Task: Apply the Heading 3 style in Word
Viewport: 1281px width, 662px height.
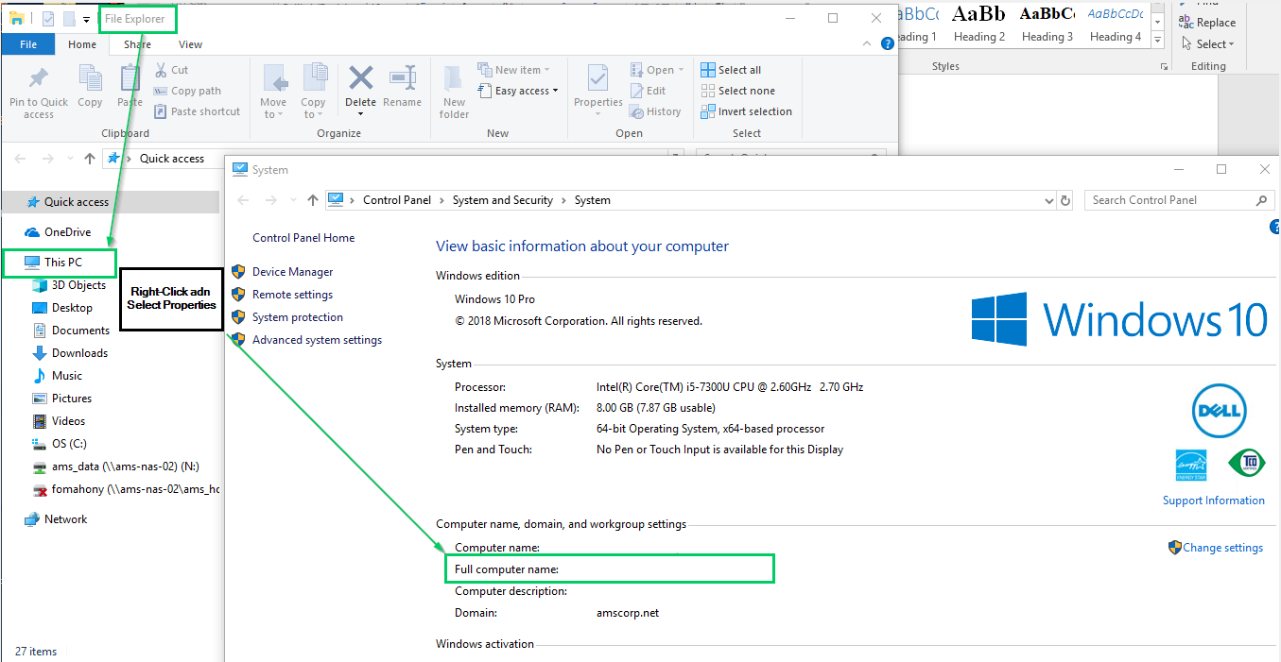Action: pos(1047,25)
